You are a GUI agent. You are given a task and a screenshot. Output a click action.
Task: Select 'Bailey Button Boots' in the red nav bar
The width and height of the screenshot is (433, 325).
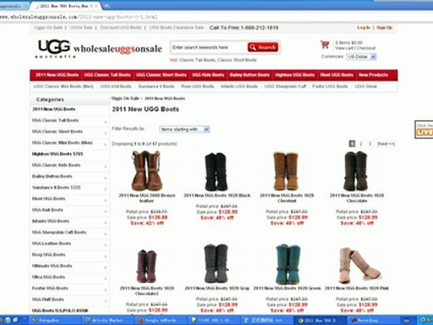(x=249, y=75)
